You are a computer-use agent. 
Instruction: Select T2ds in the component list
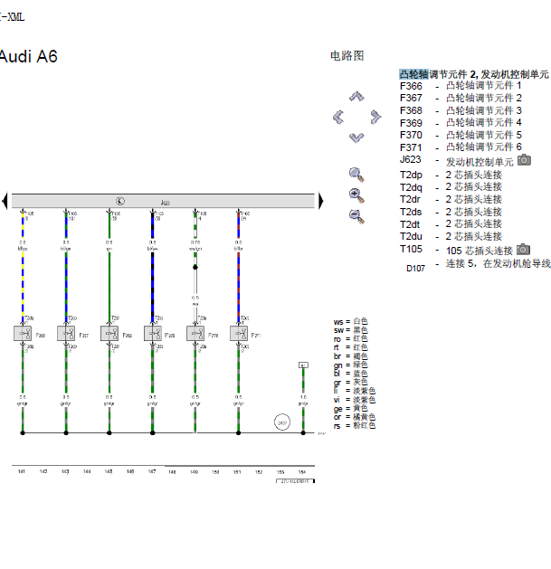coord(411,212)
